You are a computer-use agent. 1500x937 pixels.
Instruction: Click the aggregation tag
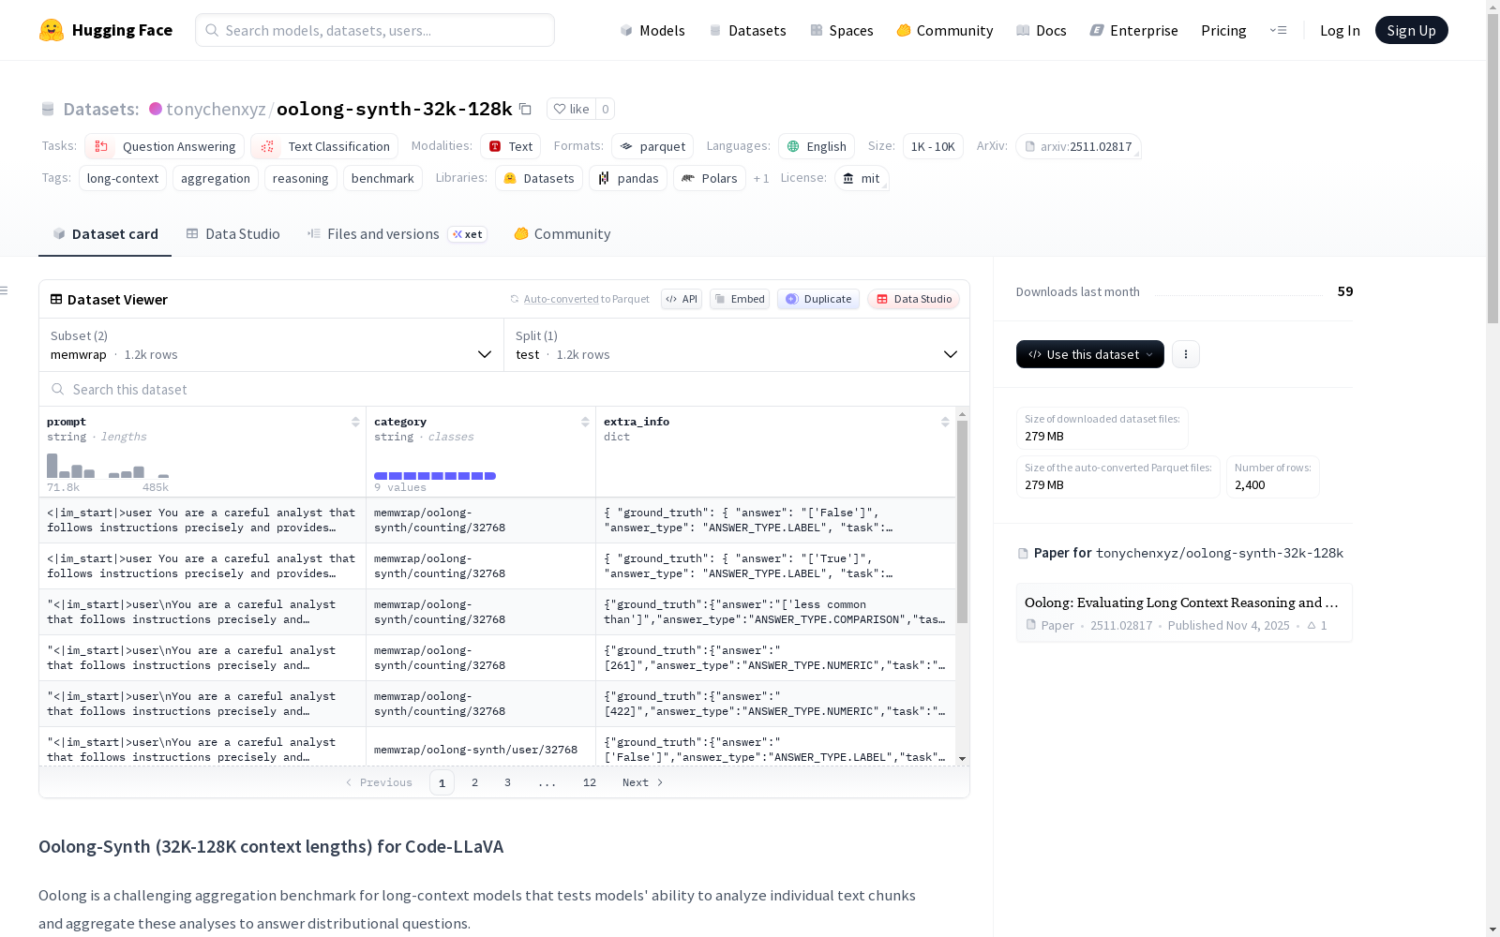[216, 178]
